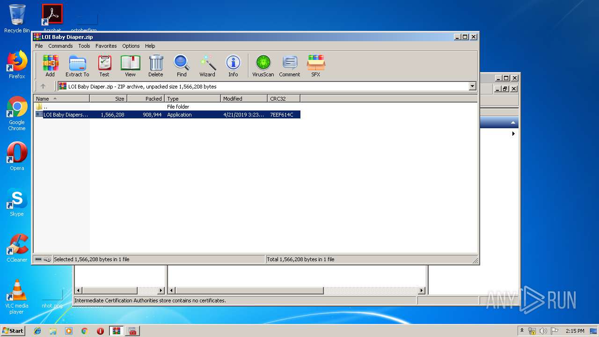The width and height of the screenshot is (599, 337).
Task: Click the Add toolbar icon in WinRAR
Action: 50,66
